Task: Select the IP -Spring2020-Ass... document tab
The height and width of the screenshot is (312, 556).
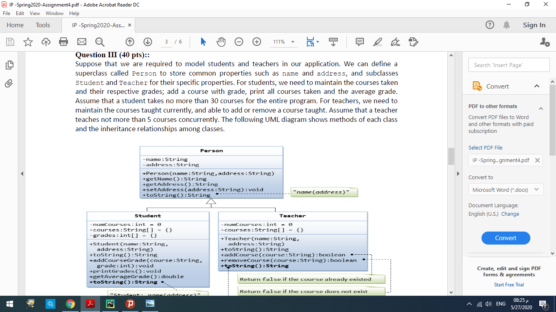Action: [99, 25]
